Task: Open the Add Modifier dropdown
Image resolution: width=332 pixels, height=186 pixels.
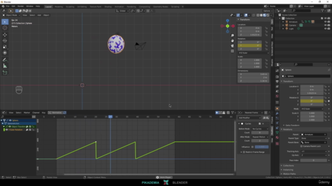Action: coord(249,118)
